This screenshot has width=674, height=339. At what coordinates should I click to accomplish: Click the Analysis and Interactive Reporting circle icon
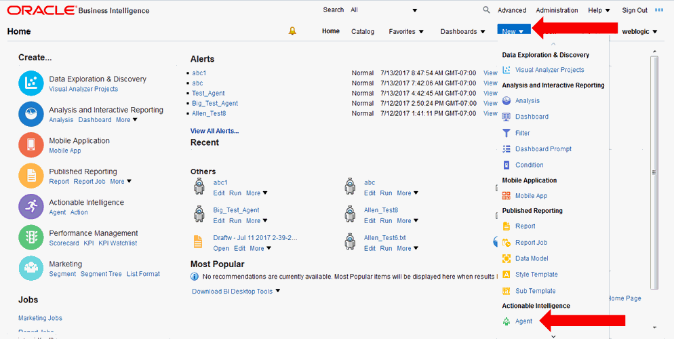31,115
